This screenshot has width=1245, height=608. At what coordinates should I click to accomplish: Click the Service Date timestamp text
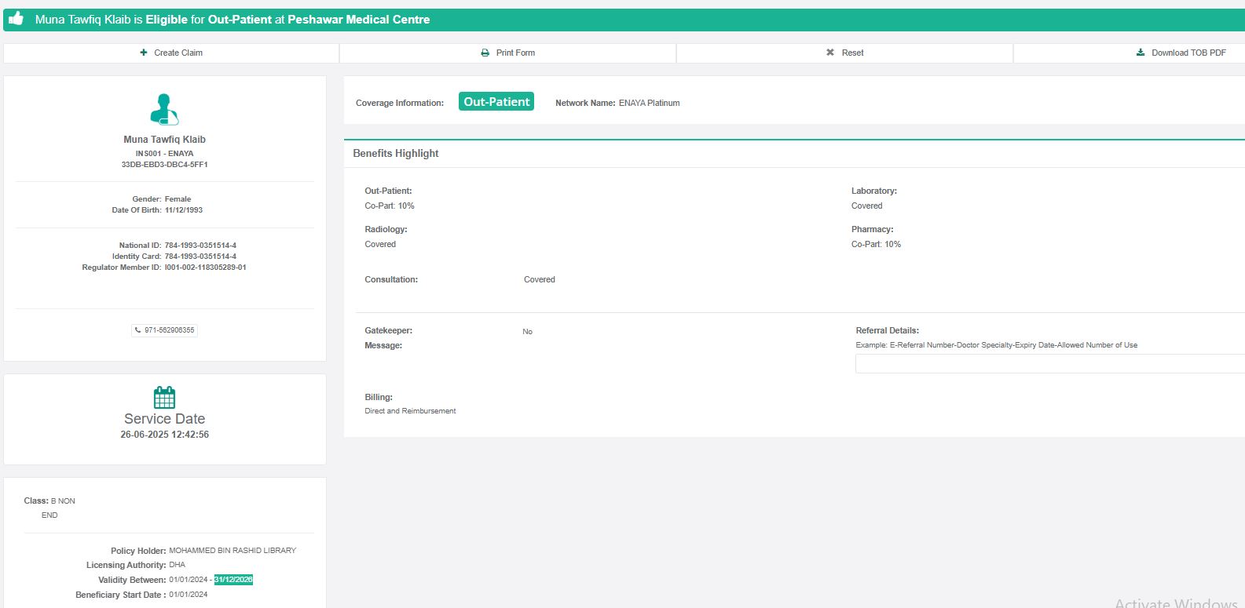164,435
